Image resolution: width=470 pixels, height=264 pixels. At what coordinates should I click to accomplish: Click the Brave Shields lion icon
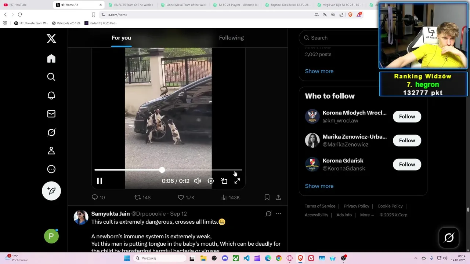click(x=350, y=15)
